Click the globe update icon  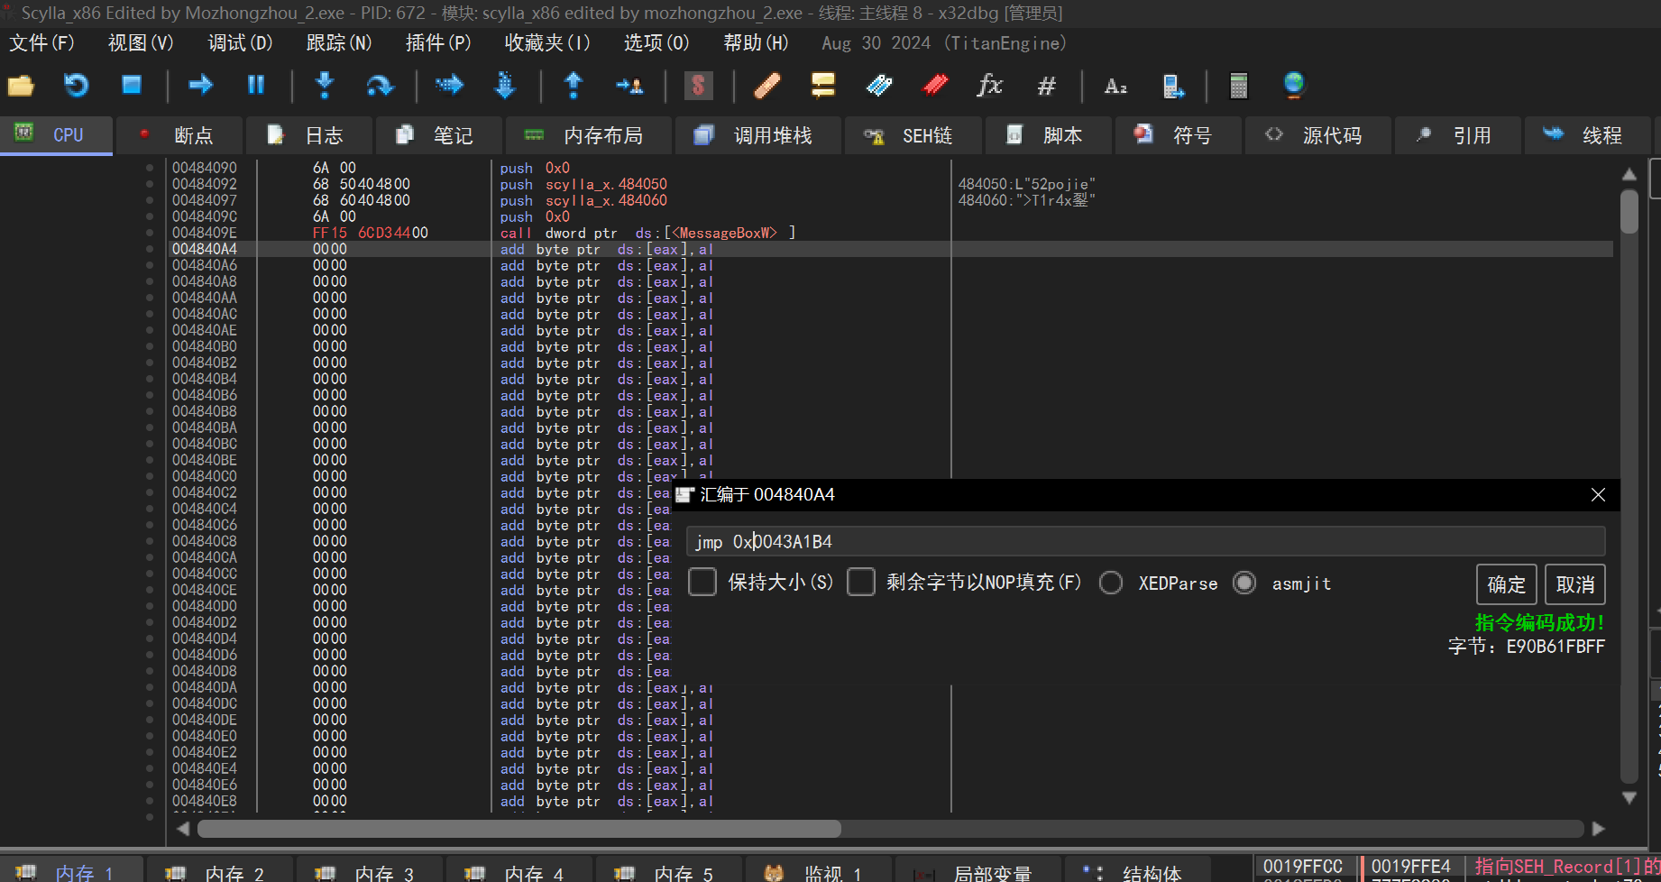tap(1294, 86)
